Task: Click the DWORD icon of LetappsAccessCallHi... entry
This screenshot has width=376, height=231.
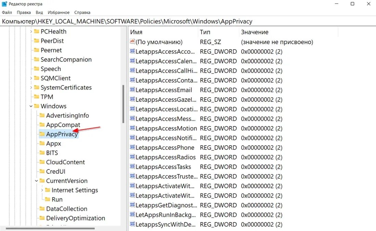Action: [132, 70]
